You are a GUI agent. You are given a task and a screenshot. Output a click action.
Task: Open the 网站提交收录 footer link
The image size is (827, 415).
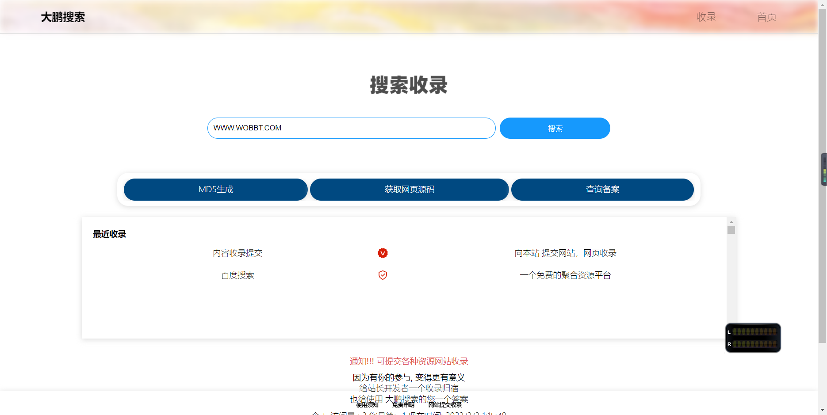coord(445,405)
